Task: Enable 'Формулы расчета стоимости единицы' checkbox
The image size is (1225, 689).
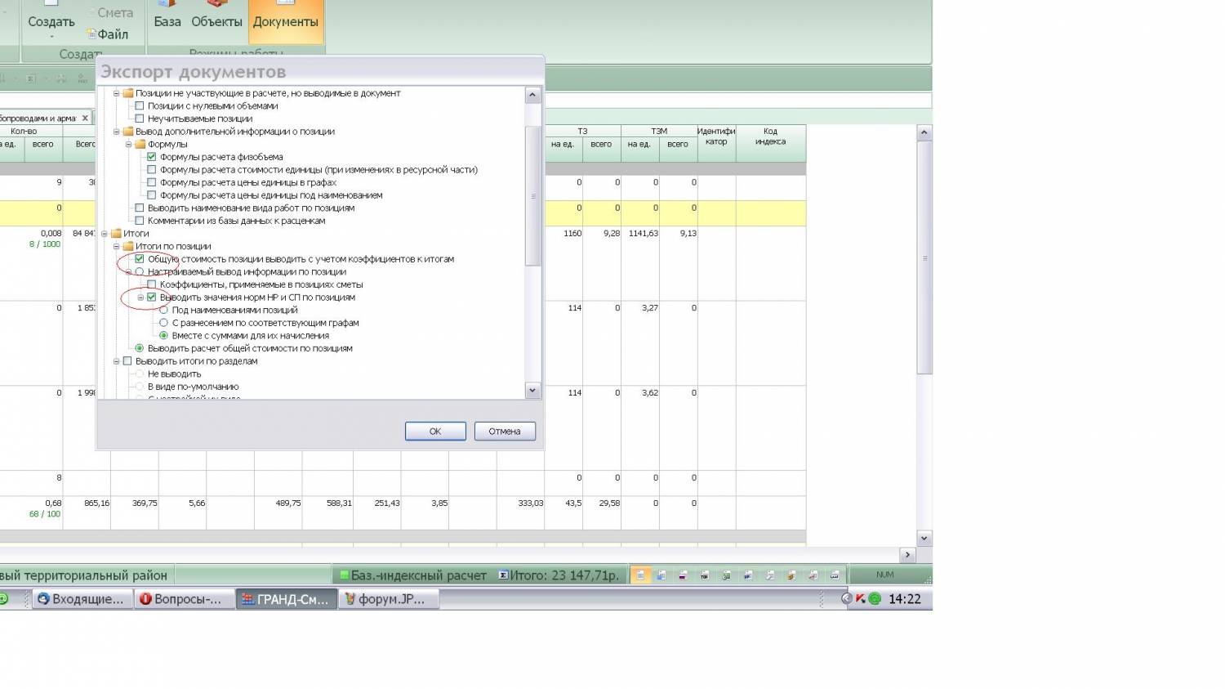Action: coord(152,170)
